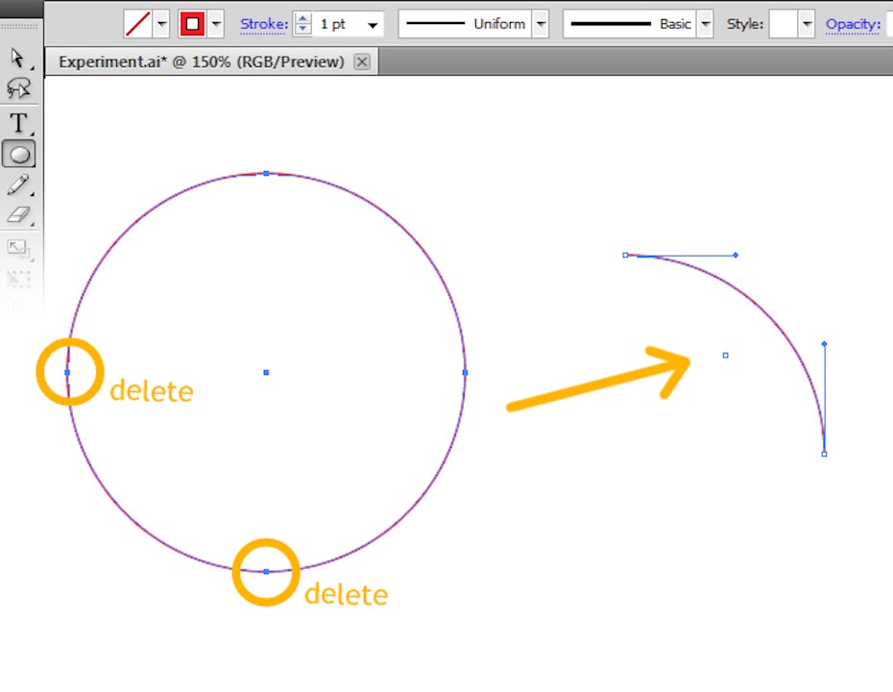Viewport: 893px width, 692px height.
Task: Pick the Ellipse tool
Action: click(19, 153)
